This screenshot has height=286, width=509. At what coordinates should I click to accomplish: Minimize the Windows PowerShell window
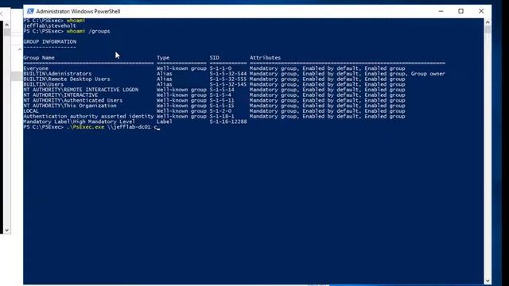pos(441,11)
